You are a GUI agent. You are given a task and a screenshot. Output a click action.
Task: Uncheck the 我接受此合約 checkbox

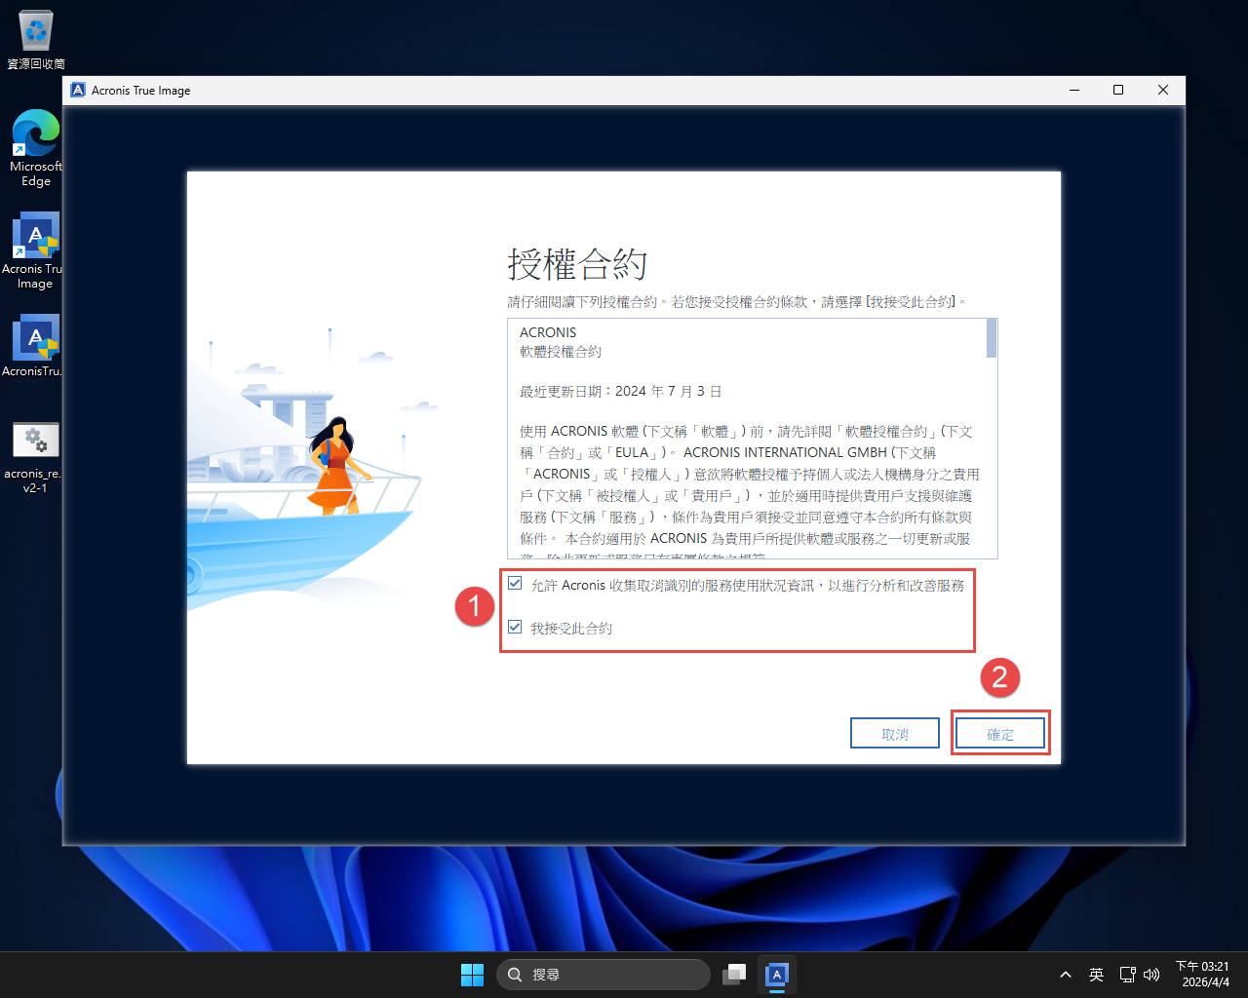pos(515,627)
